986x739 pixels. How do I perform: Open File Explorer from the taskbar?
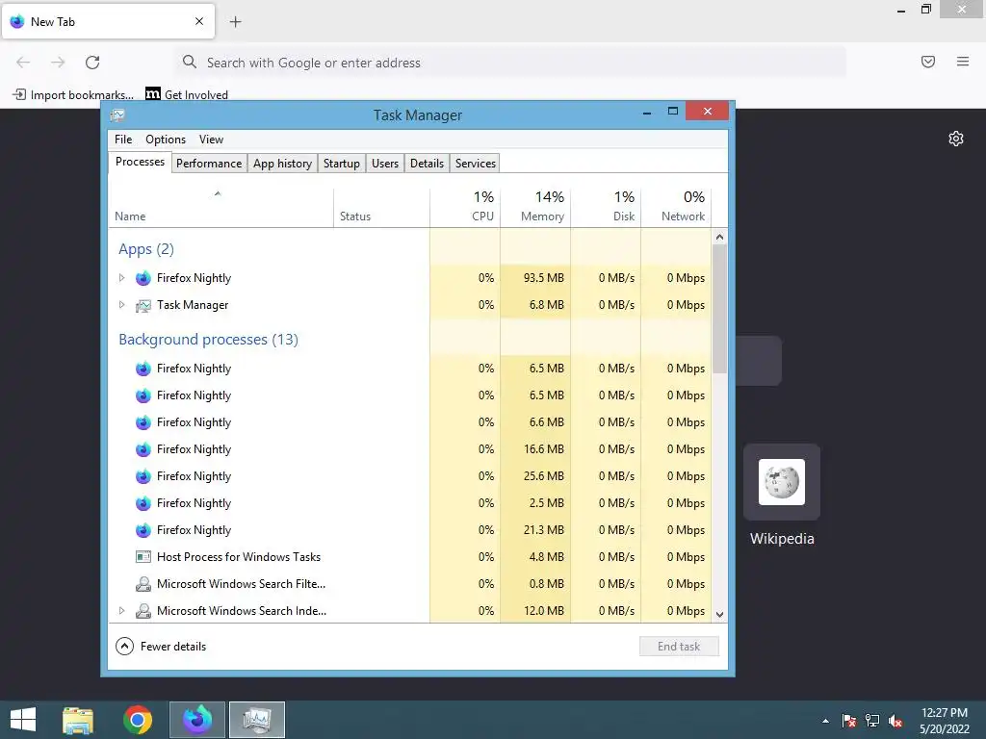[x=78, y=720]
